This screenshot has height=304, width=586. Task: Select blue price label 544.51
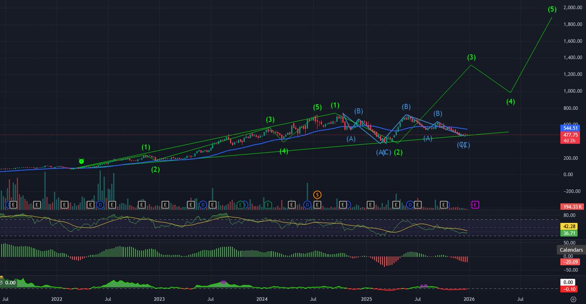[570, 129]
